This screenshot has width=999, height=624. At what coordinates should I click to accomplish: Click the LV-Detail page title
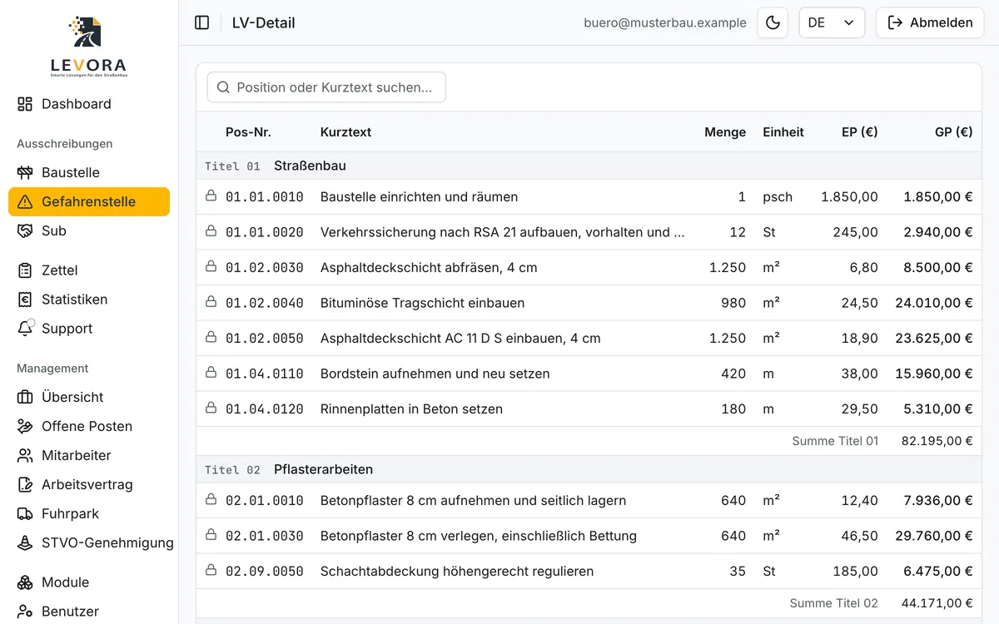[x=264, y=22]
